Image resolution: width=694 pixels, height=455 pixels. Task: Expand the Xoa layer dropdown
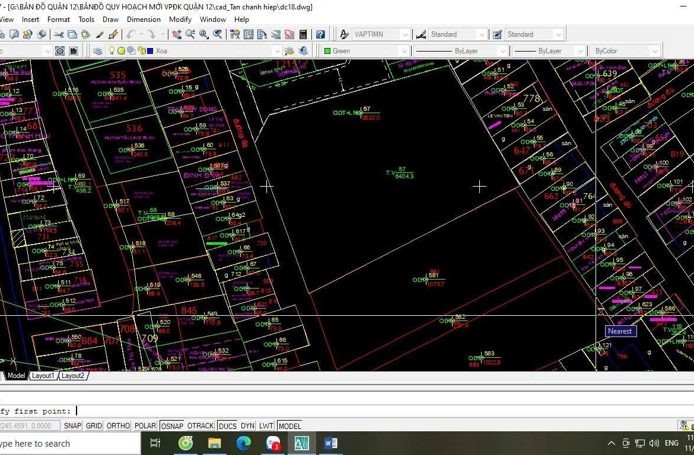(x=276, y=51)
